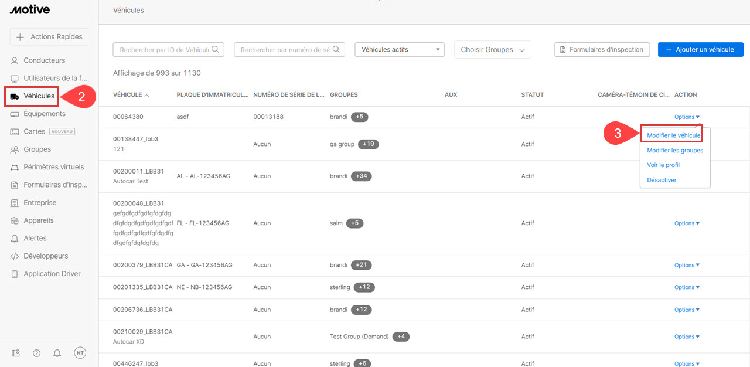This screenshot has height=367, width=750.
Task: Open Actions Rapides in sidebar
Action: pos(49,37)
